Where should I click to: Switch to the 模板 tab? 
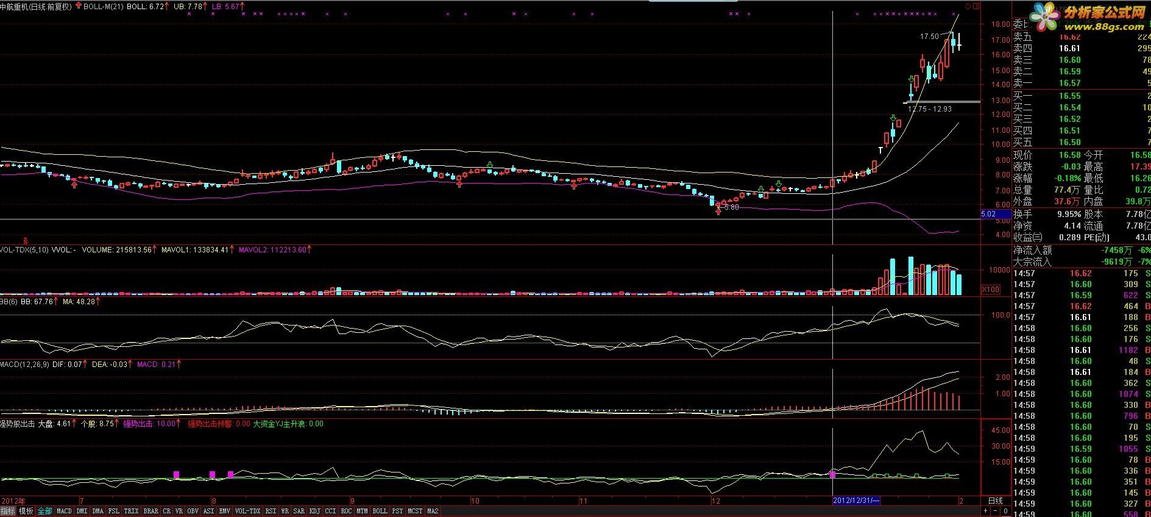point(26,511)
